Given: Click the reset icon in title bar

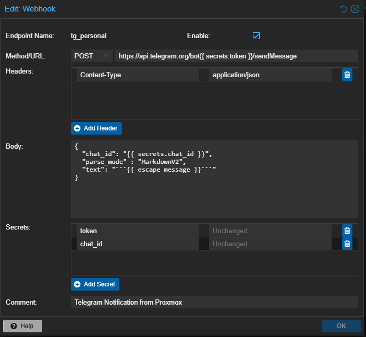Looking at the screenshot, I should point(343,9).
